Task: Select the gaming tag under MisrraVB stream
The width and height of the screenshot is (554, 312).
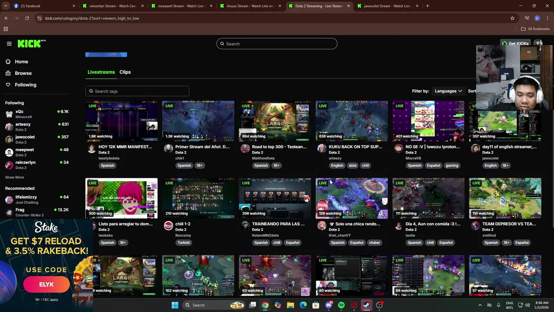Action: point(452,166)
